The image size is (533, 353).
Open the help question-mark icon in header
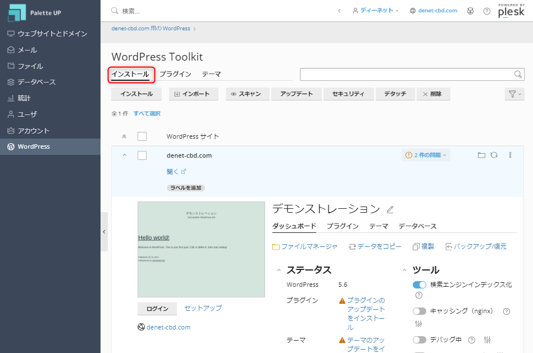coord(487,11)
